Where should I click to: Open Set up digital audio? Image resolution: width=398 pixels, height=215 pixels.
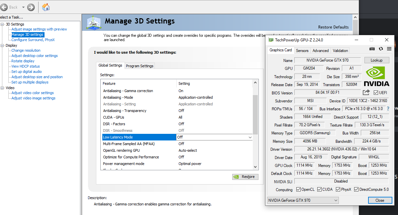(26, 72)
